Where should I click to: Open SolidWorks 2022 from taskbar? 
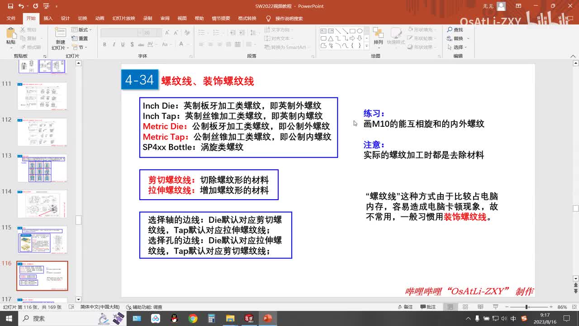click(x=248, y=318)
